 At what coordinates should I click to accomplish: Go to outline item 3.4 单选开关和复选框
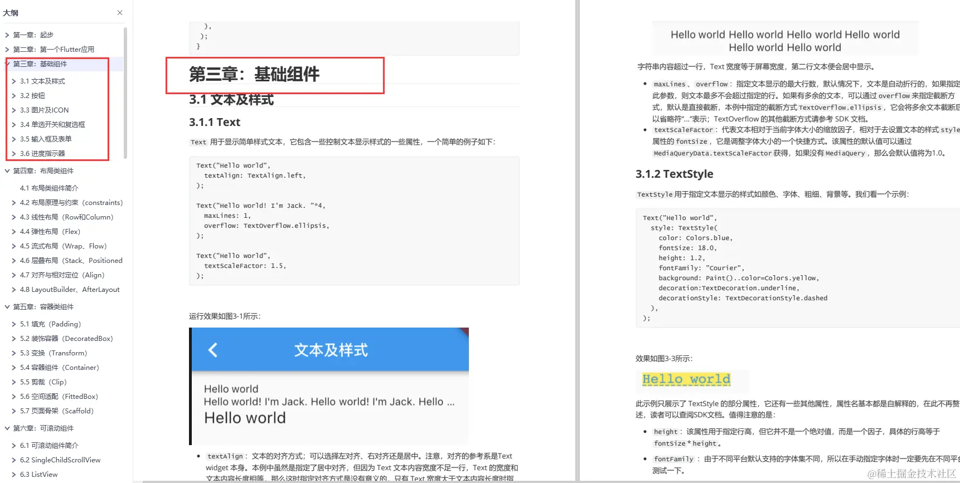click(52, 124)
